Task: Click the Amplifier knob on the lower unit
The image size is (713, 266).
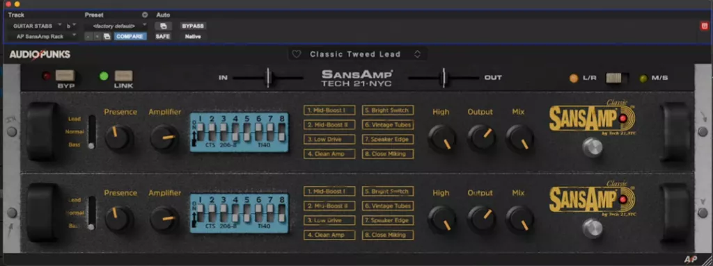Action: 164,219
